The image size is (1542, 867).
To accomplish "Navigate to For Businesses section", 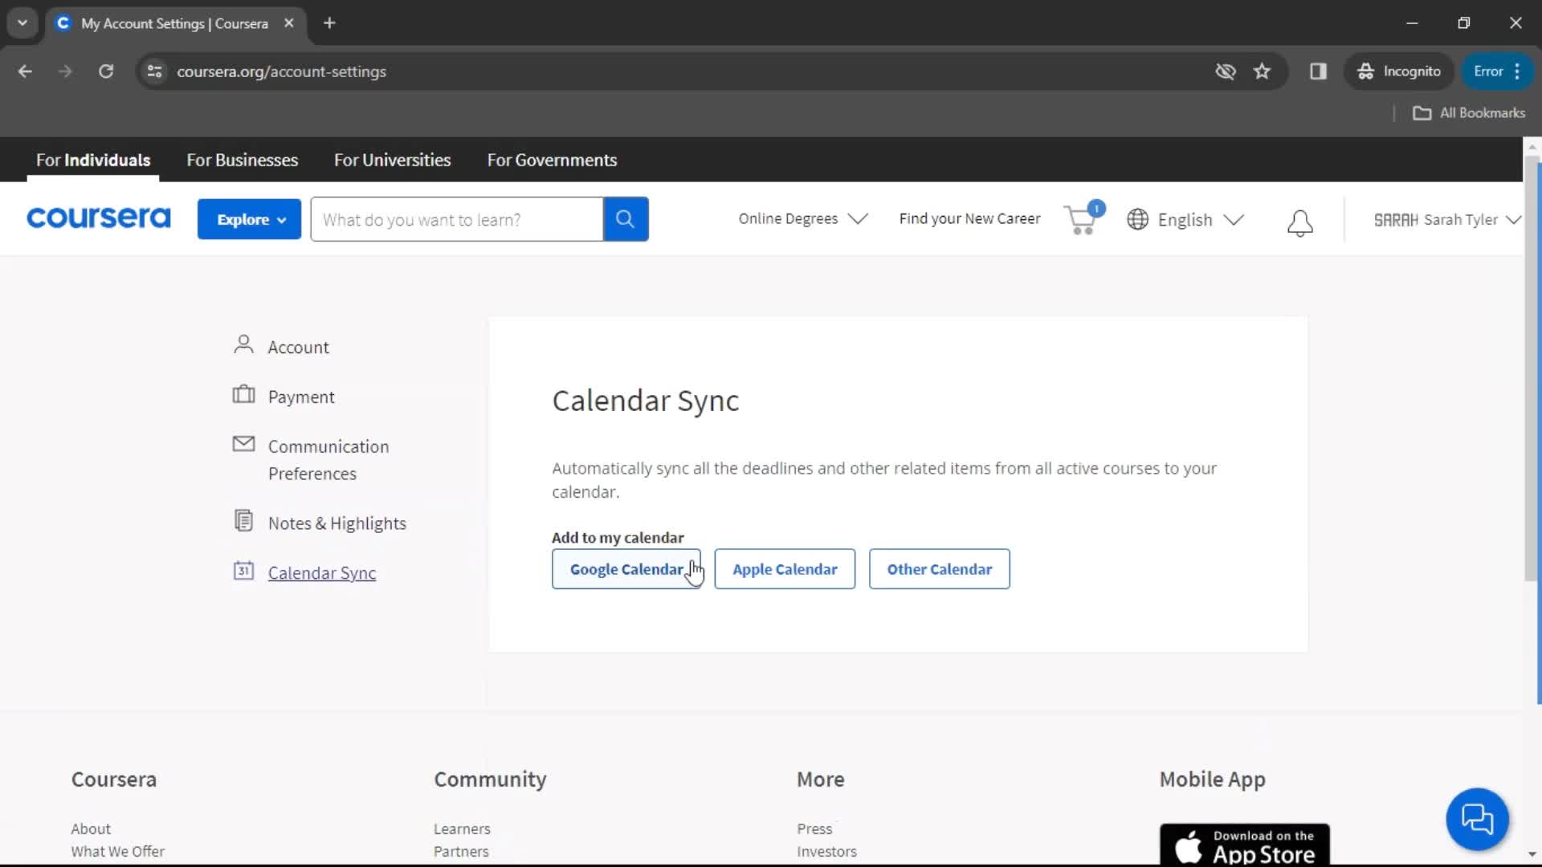I will tap(242, 159).
